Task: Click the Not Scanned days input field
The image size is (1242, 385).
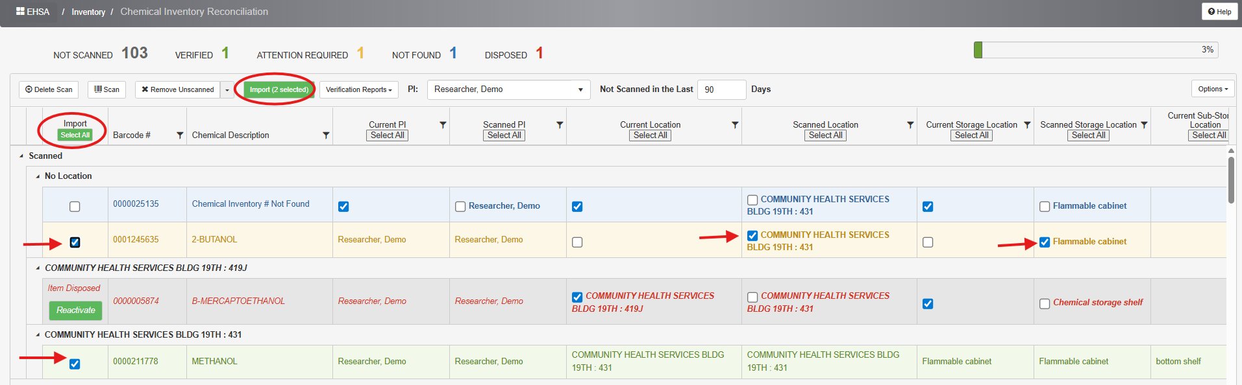Action: 721,89
